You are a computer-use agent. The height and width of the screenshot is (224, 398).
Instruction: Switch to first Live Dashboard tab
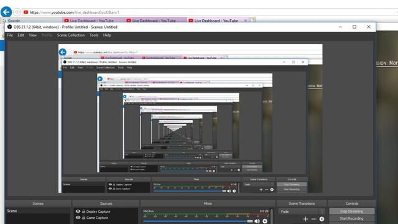(93, 21)
